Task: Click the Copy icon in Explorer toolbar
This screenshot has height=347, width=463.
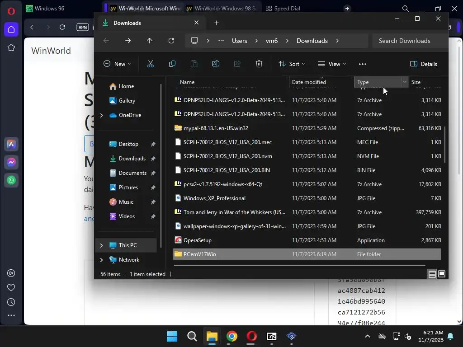Action: pyautogui.click(x=172, y=64)
